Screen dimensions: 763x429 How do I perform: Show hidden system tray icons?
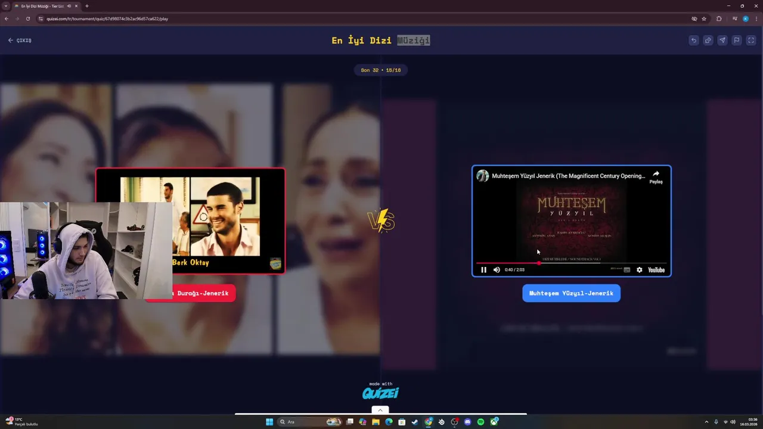pos(706,422)
